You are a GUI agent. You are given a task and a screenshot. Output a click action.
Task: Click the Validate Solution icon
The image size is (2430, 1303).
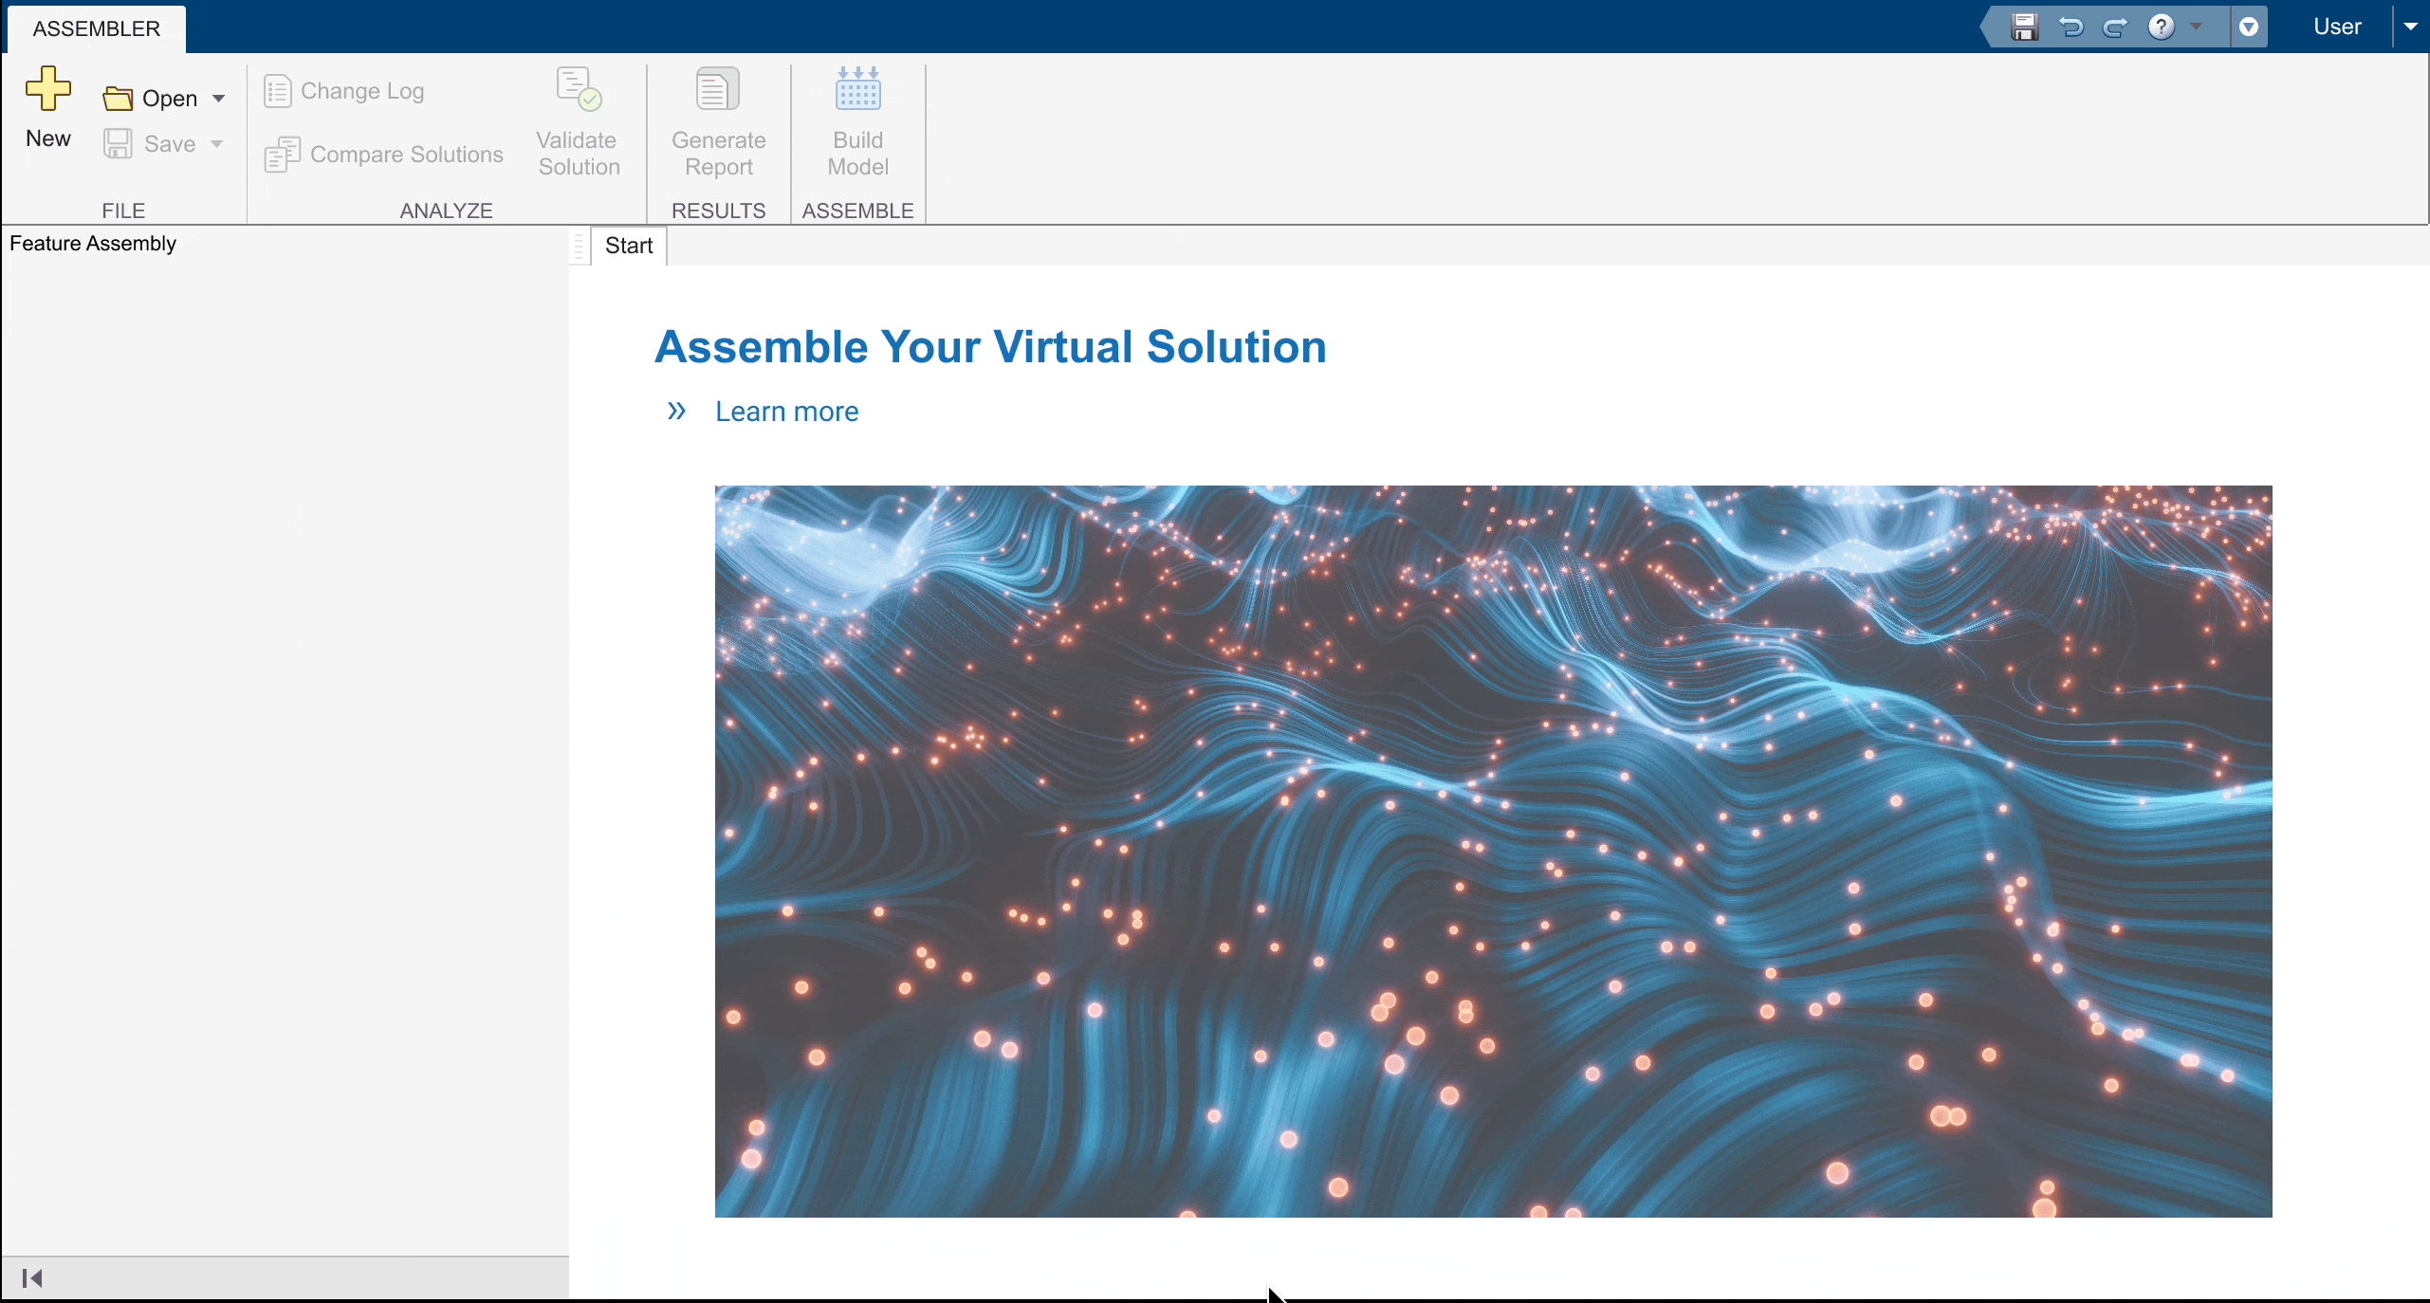pos(579,89)
